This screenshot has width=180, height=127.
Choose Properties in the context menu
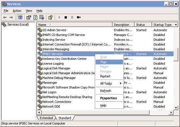(x=109, y=98)
